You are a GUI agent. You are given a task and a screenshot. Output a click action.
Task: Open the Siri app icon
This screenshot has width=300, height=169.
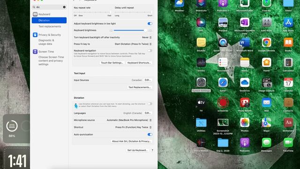(x=201, y=23)
